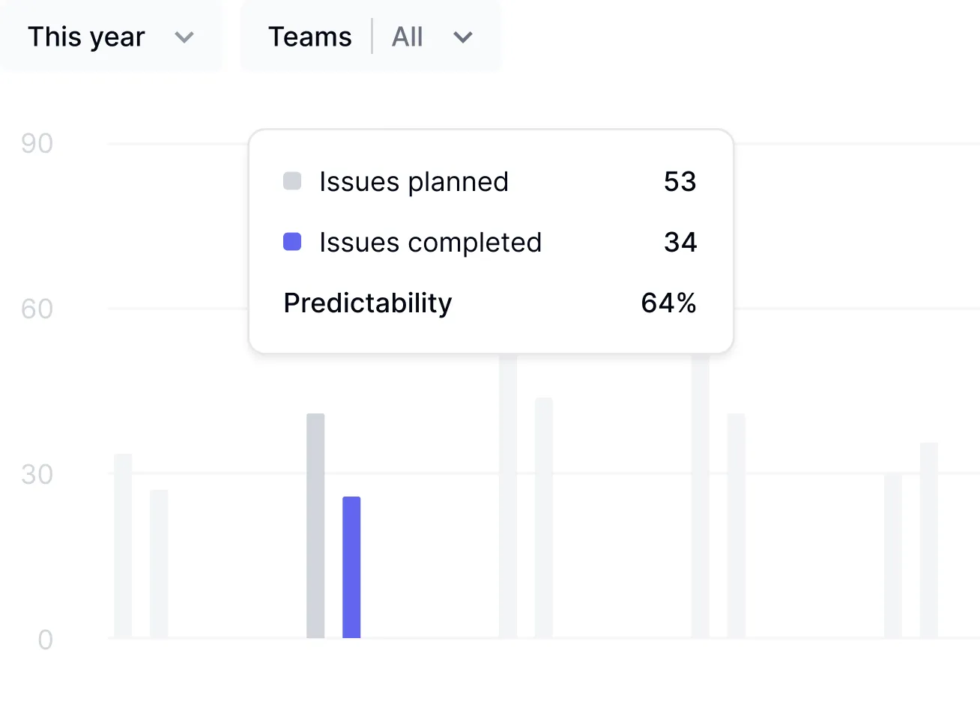Click the rightmost faded bar in chart
Image resolution: width=980 pixels, height=710 pixels.
coord(929,540)
